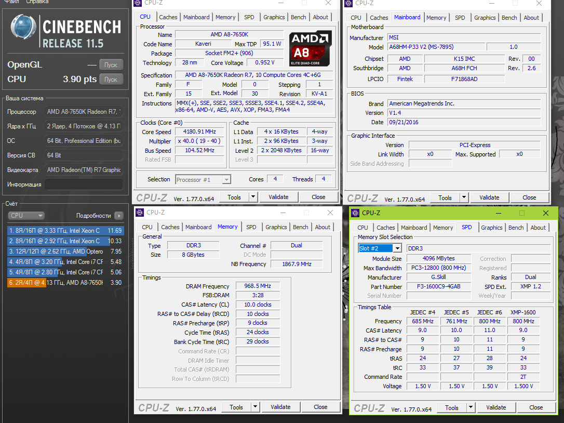Click the BIOS Version V1.4 field
Screen dimensions: 564x423
coord(464,113)
